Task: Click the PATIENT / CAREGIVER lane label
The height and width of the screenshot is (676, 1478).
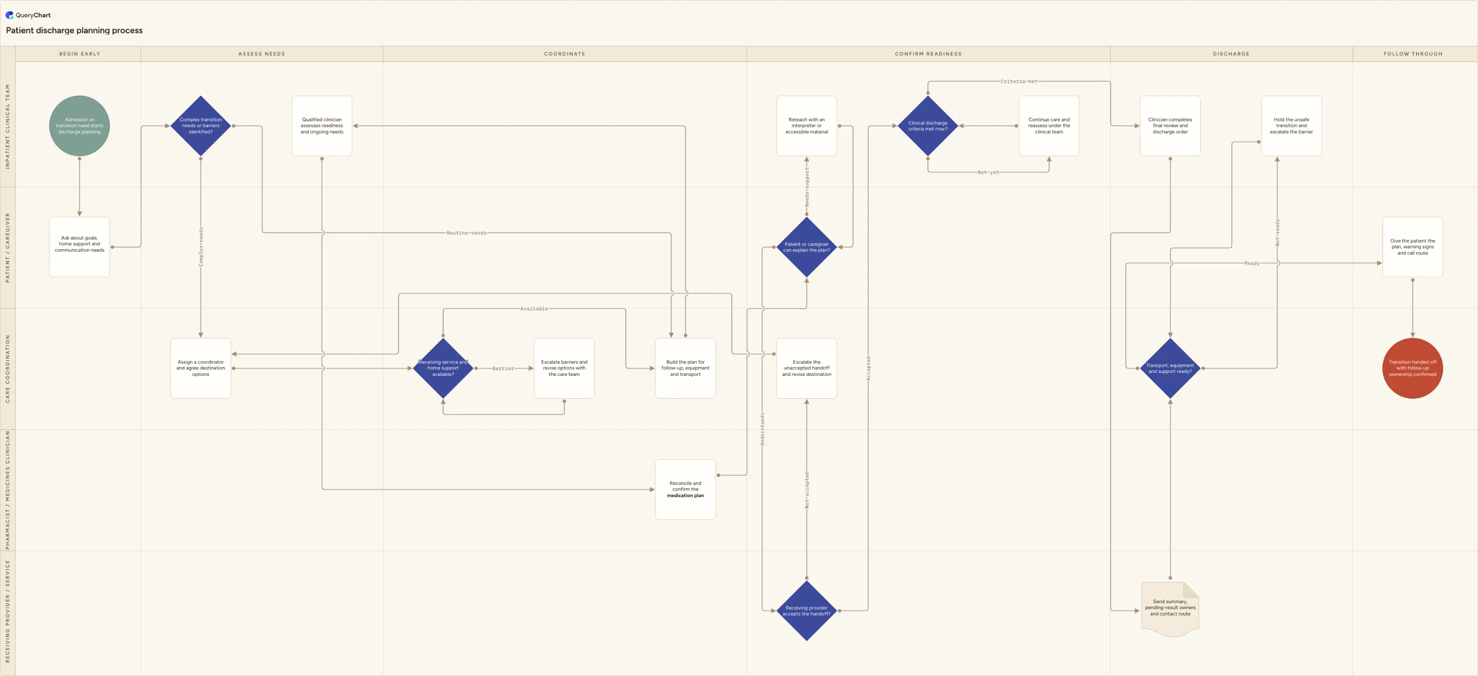Action: click(7, 247)
